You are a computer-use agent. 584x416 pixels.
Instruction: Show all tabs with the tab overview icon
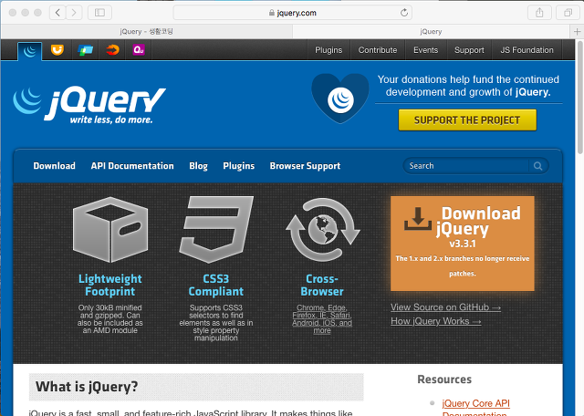(x=568, y=13)
